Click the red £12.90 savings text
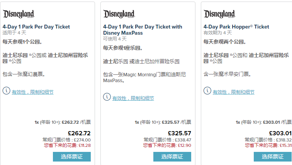This screenshot has width=292, height=165. (x=185, y=145)
